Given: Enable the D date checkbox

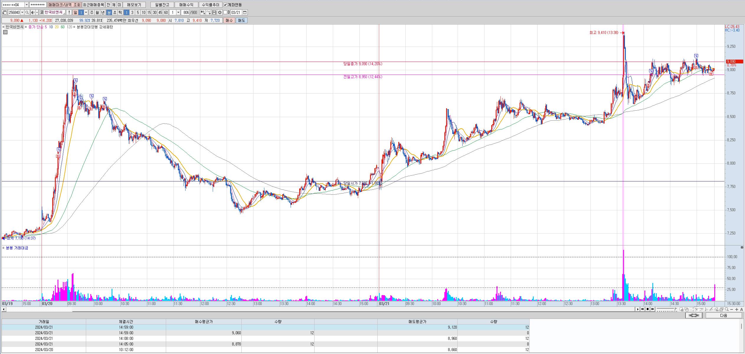Looking at the screenshot, I should point(225,12).
